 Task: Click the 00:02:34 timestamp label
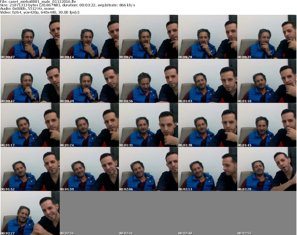click(67, 233)
